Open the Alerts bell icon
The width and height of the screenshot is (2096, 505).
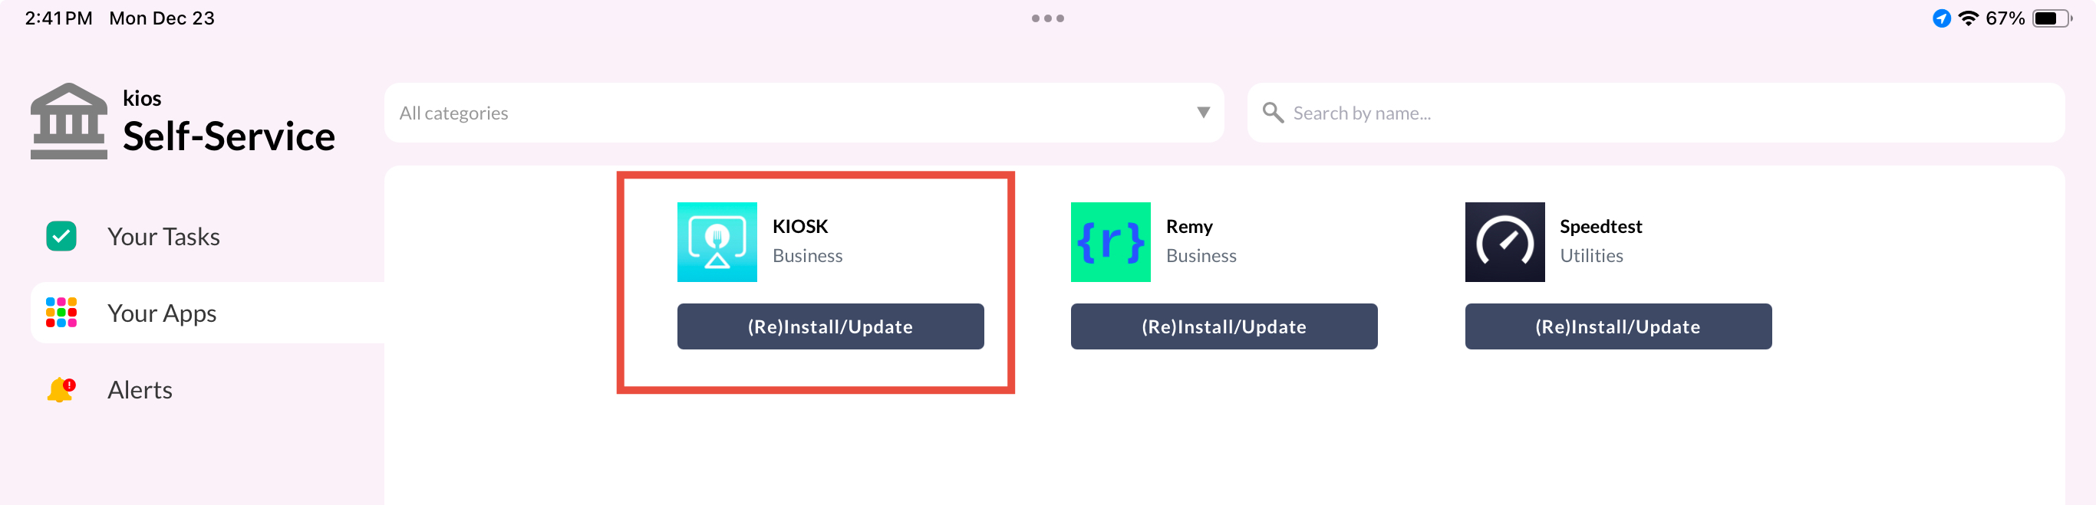[x=61, y=389]
